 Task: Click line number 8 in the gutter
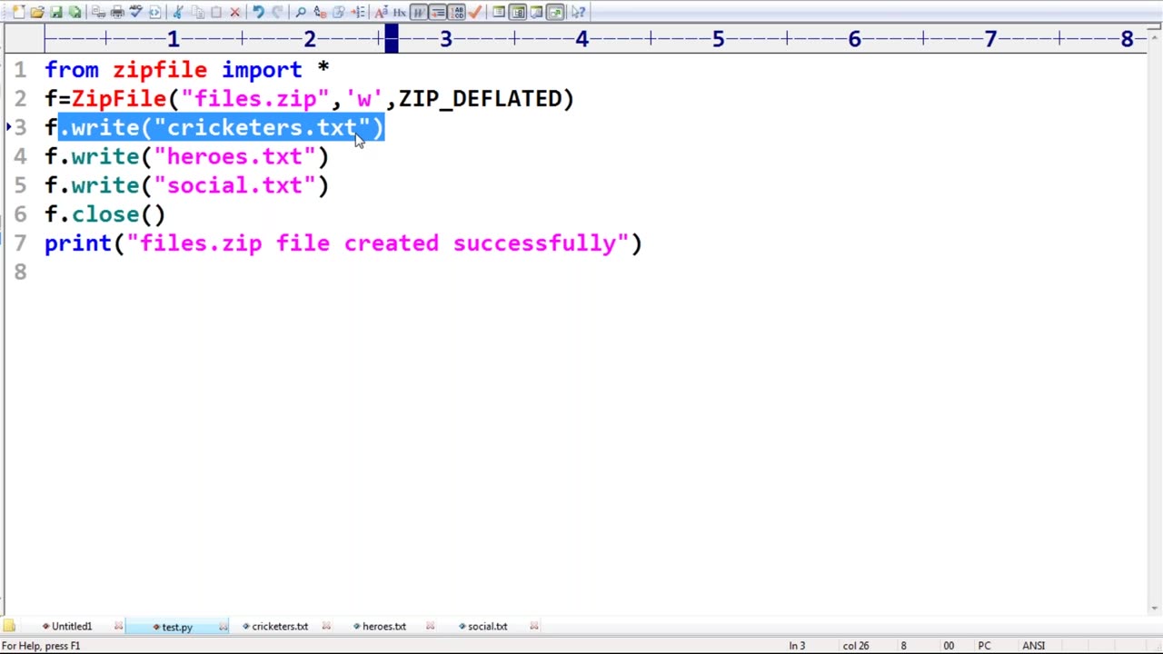20,272
